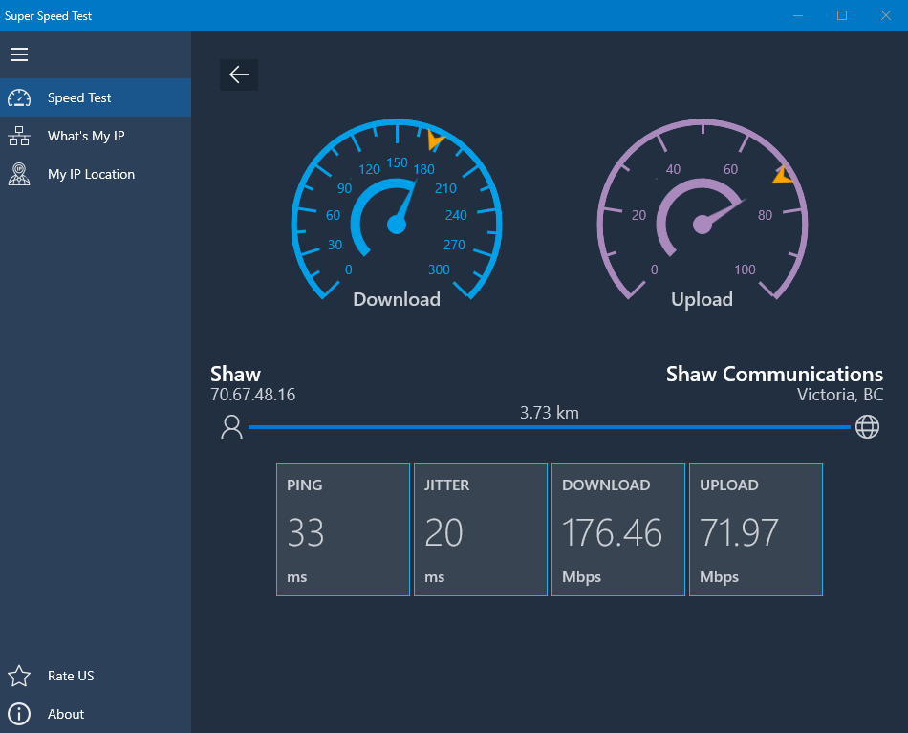Image resolution: width=908 pixels, height=733 pixels.
Task: Click the PING result tile
Action: pyautogui.click(x=343, y=529)
